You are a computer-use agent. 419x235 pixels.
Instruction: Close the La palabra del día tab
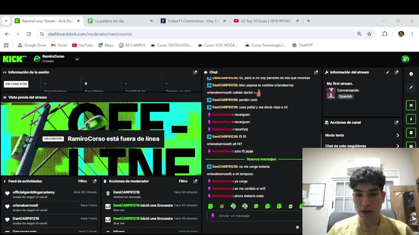[151, 21]
